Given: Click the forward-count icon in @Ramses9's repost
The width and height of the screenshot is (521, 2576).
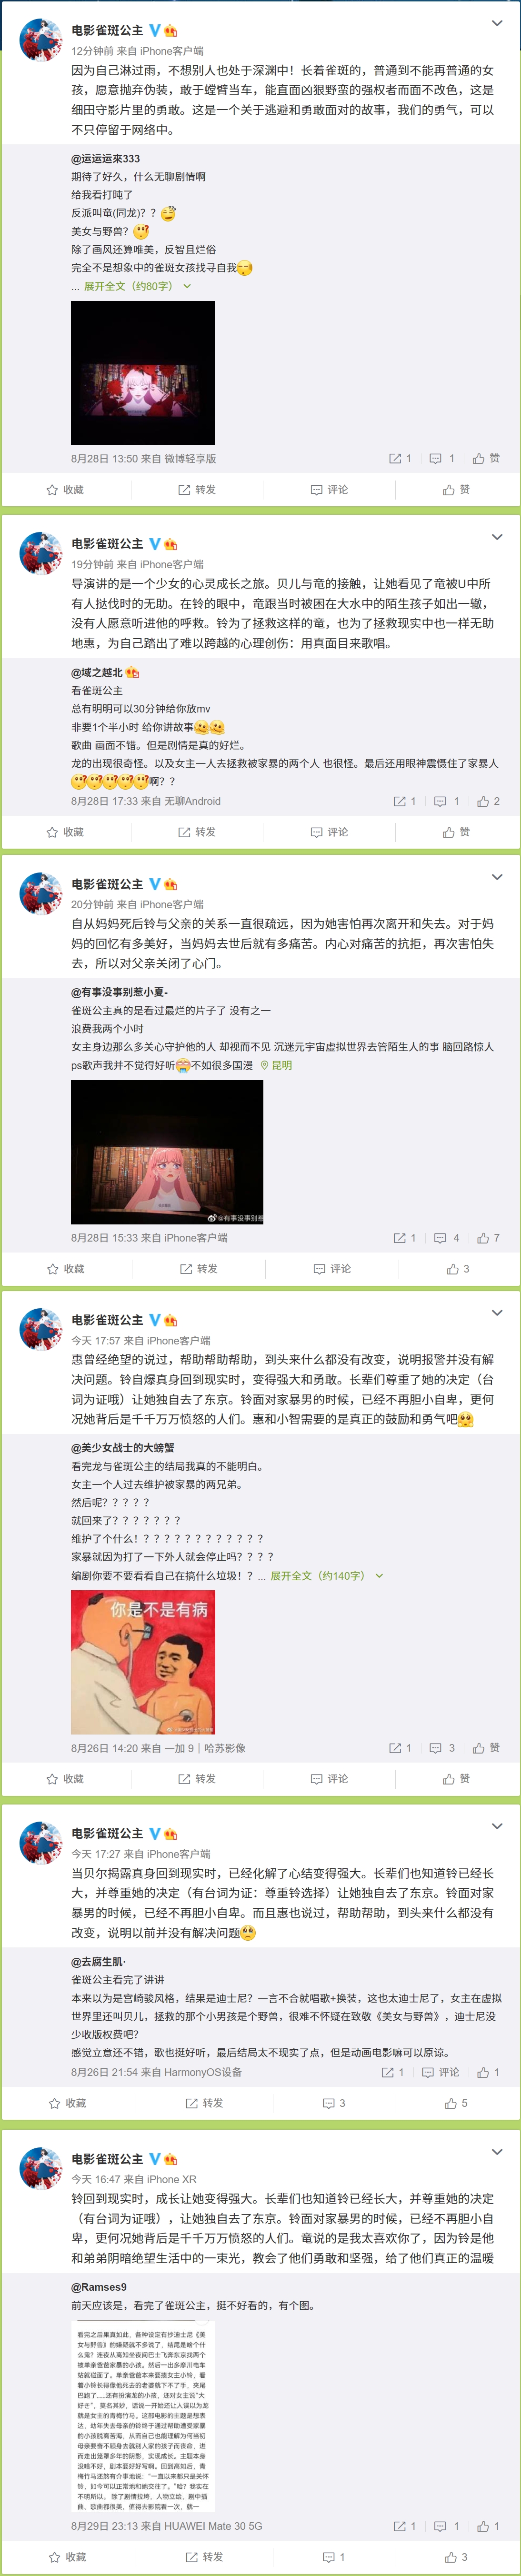Looking at the screenshot, I should pos(405,2526).
